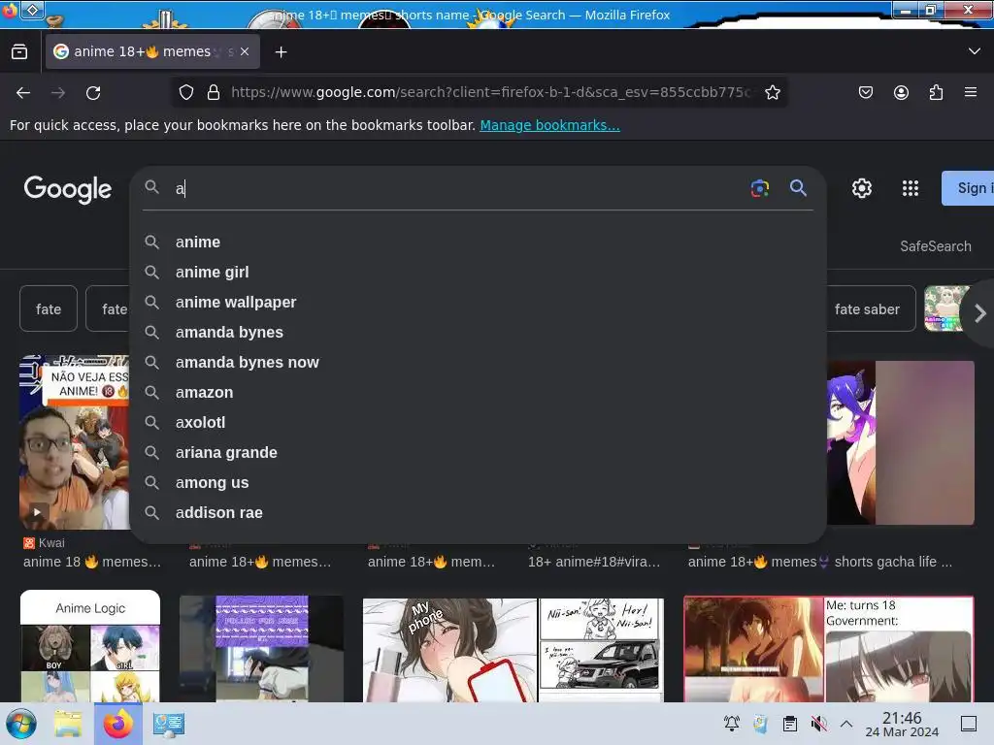Screen dimensions: 994x745
Task: Close the anime 18+ memes tab
Action: pyautogui.click(x=245, y=52)
